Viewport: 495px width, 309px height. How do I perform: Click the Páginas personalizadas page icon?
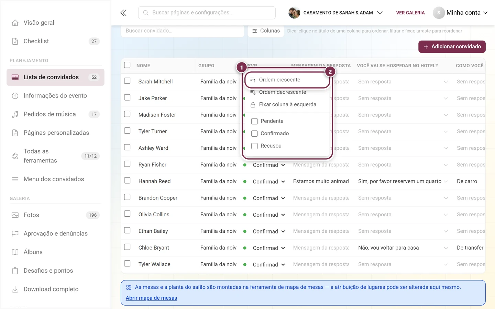coord(15,133)
